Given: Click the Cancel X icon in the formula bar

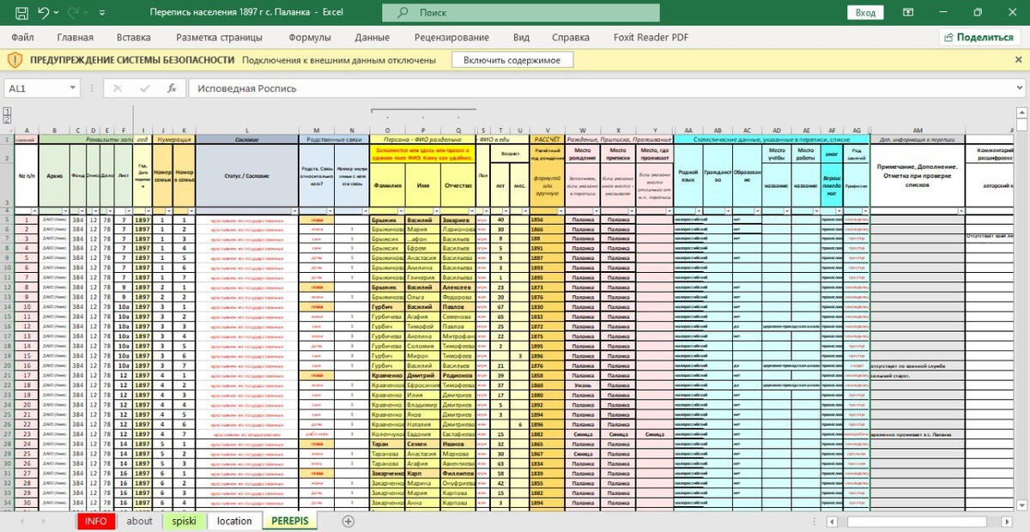Looking at the screenshot, I should (x=118, y=88).
